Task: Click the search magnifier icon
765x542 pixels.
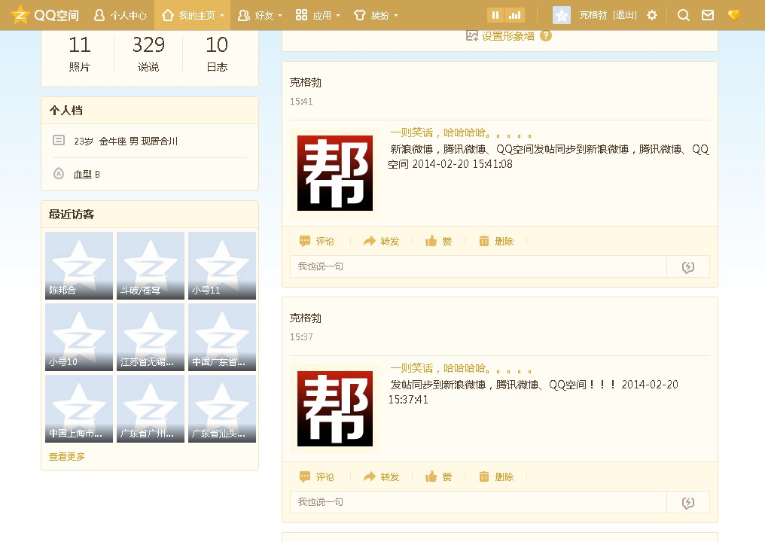Action: 684,15
